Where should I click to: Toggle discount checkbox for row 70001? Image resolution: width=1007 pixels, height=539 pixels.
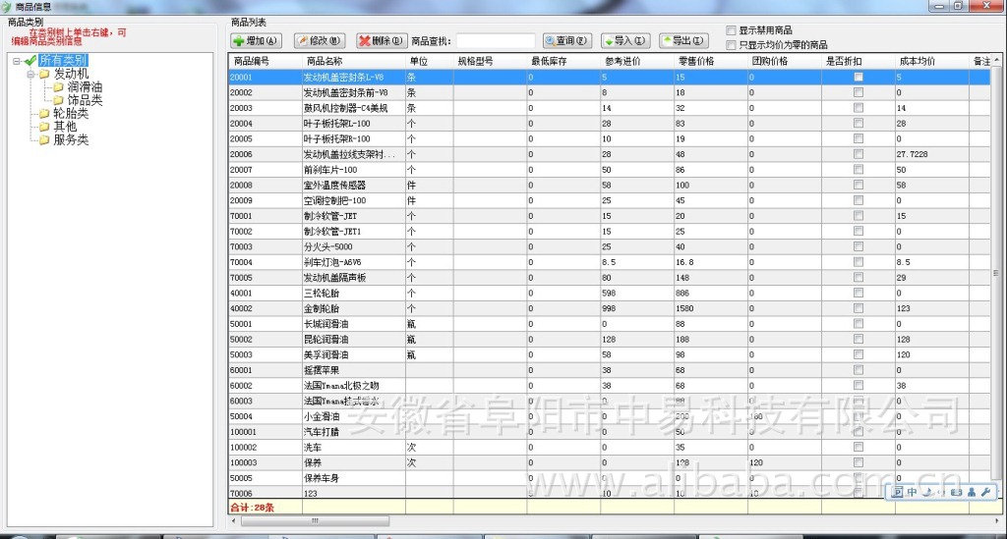click(x=858, y=216)
